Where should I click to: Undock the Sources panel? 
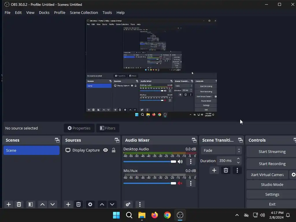pos(117,140)
